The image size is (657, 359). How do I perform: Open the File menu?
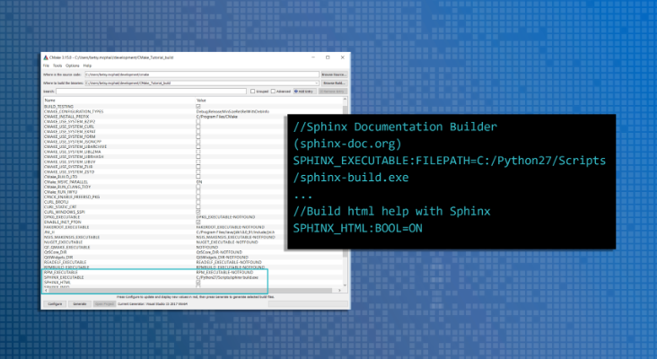46,66
